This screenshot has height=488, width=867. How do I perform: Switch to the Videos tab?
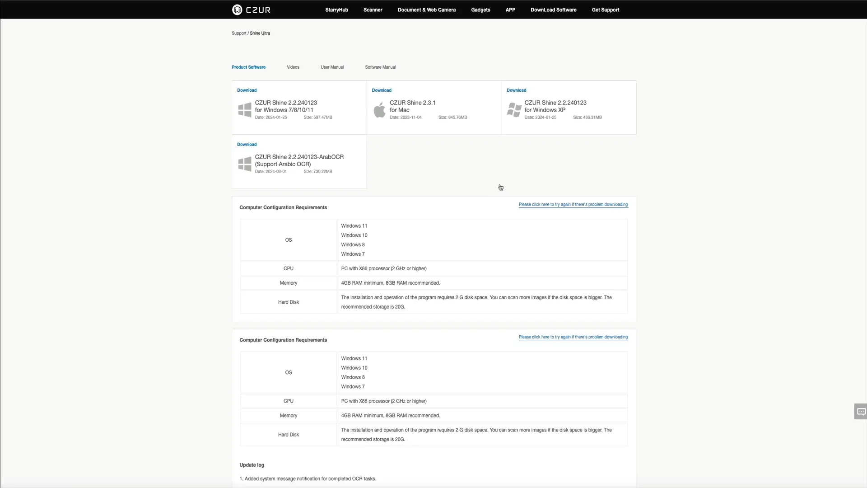click(293, 67)
